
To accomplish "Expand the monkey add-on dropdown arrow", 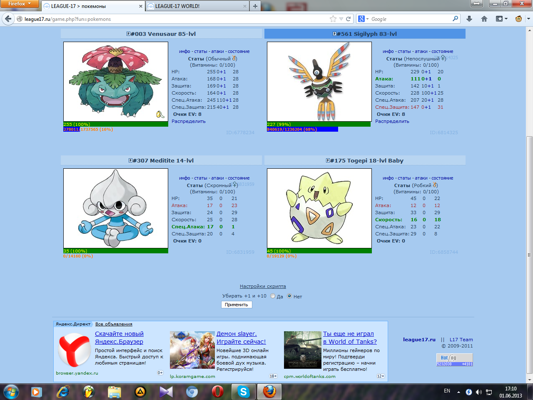I will click(528, 19).
